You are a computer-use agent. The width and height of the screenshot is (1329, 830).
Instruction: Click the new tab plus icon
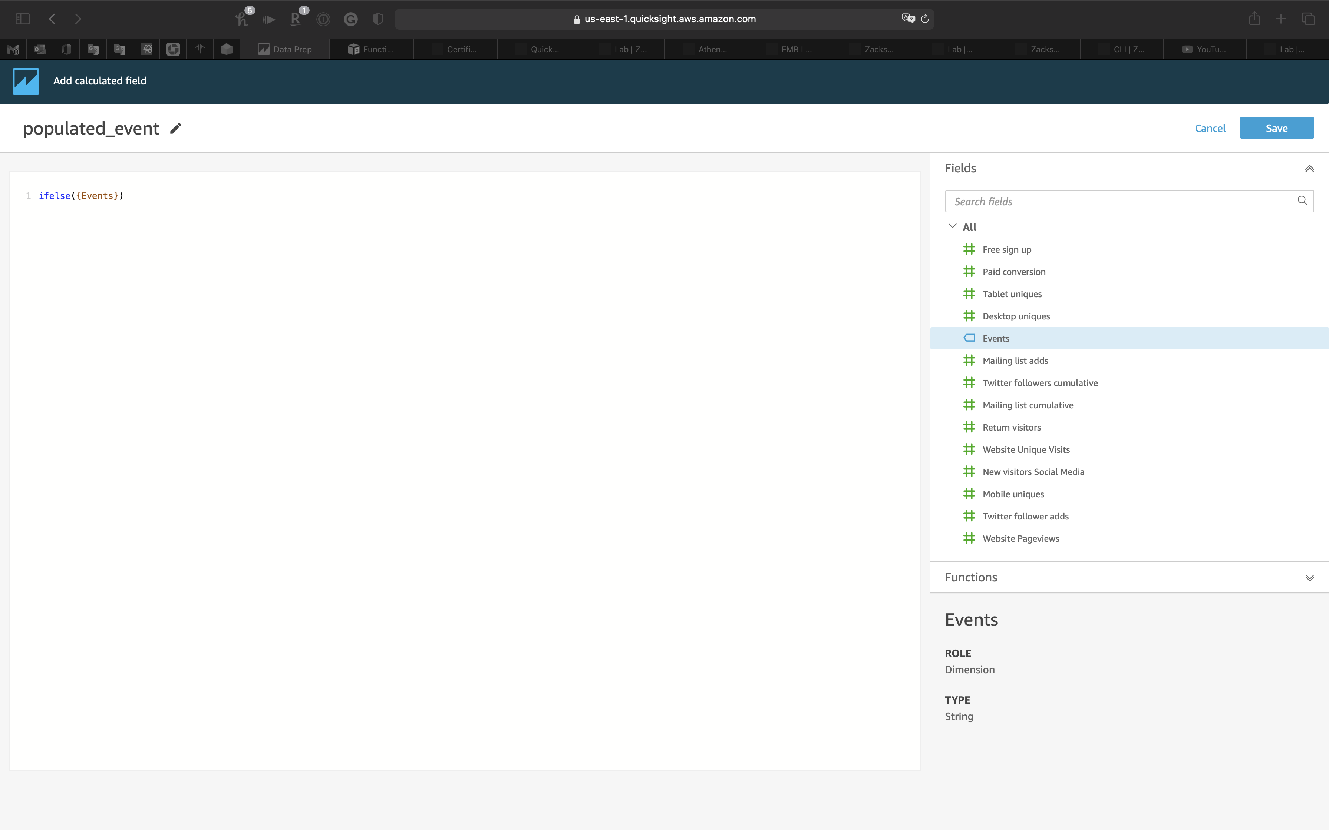[x=1281, y=19]
